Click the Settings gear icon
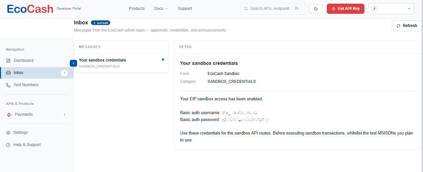Screen dimensions: 423x172 [8, 133]
